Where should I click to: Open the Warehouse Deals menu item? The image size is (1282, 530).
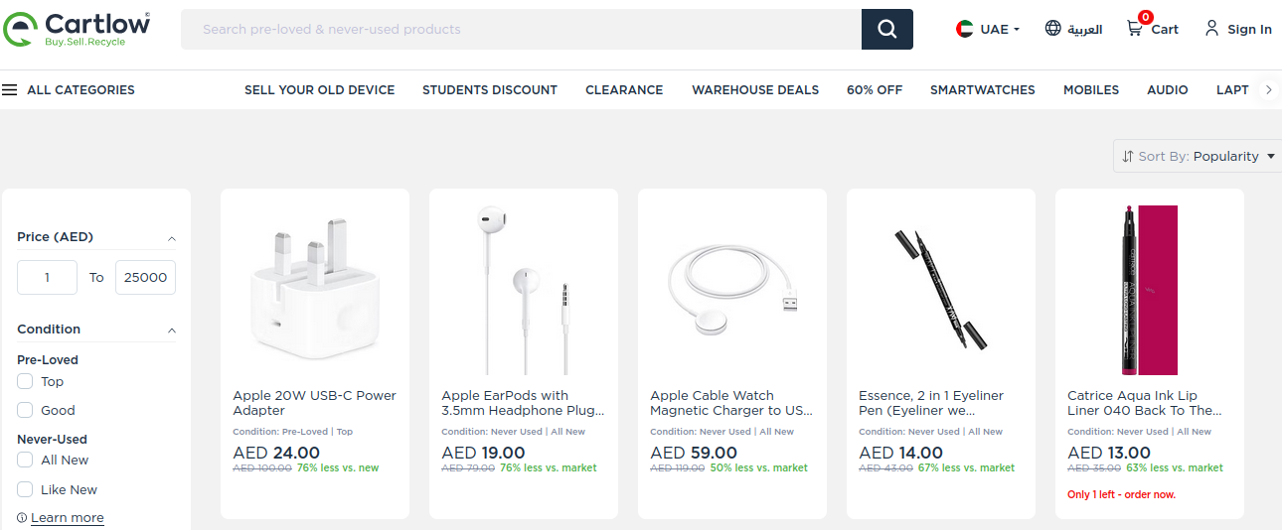click(x=755, y=89)
